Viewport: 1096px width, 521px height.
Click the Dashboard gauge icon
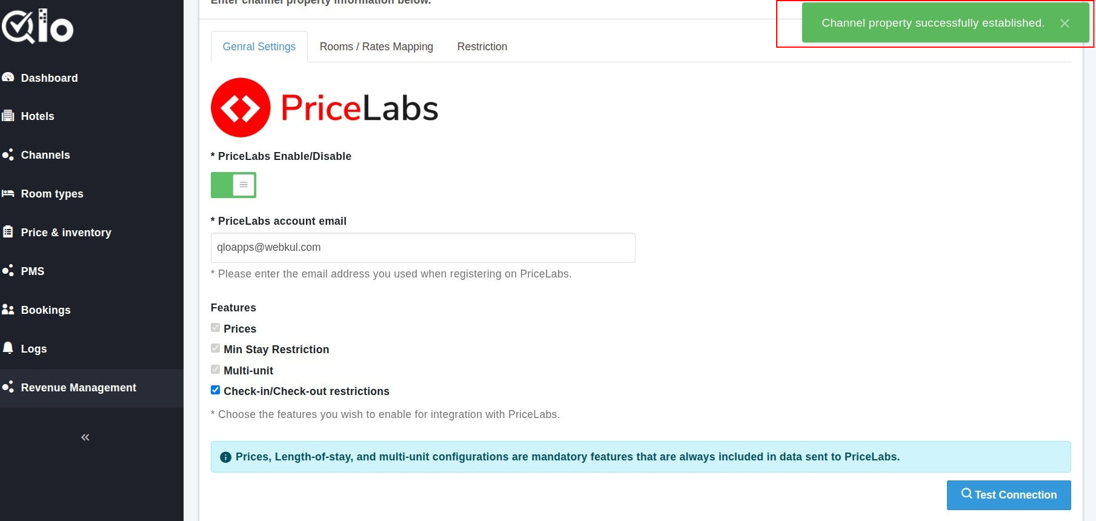pyautogui.click(x=8, y=78)
